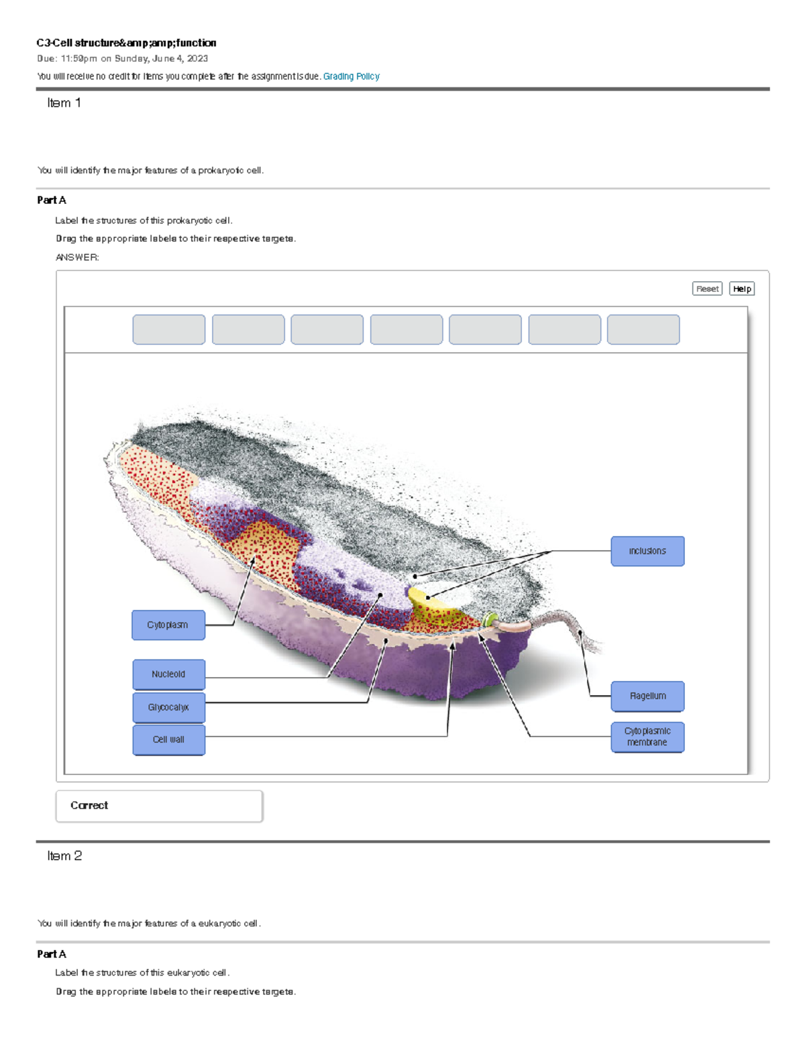805x1042 pixels.
Task: Click the fourth empty label slot
Action: [x=407, y=329]
